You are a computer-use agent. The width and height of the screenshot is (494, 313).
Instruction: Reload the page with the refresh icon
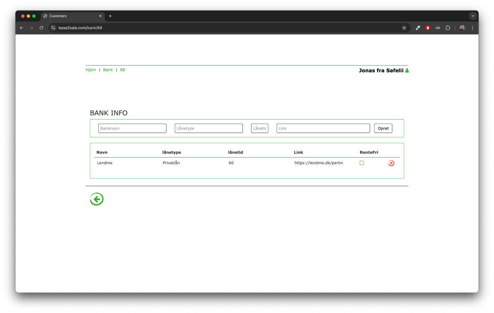coord(41,28)
